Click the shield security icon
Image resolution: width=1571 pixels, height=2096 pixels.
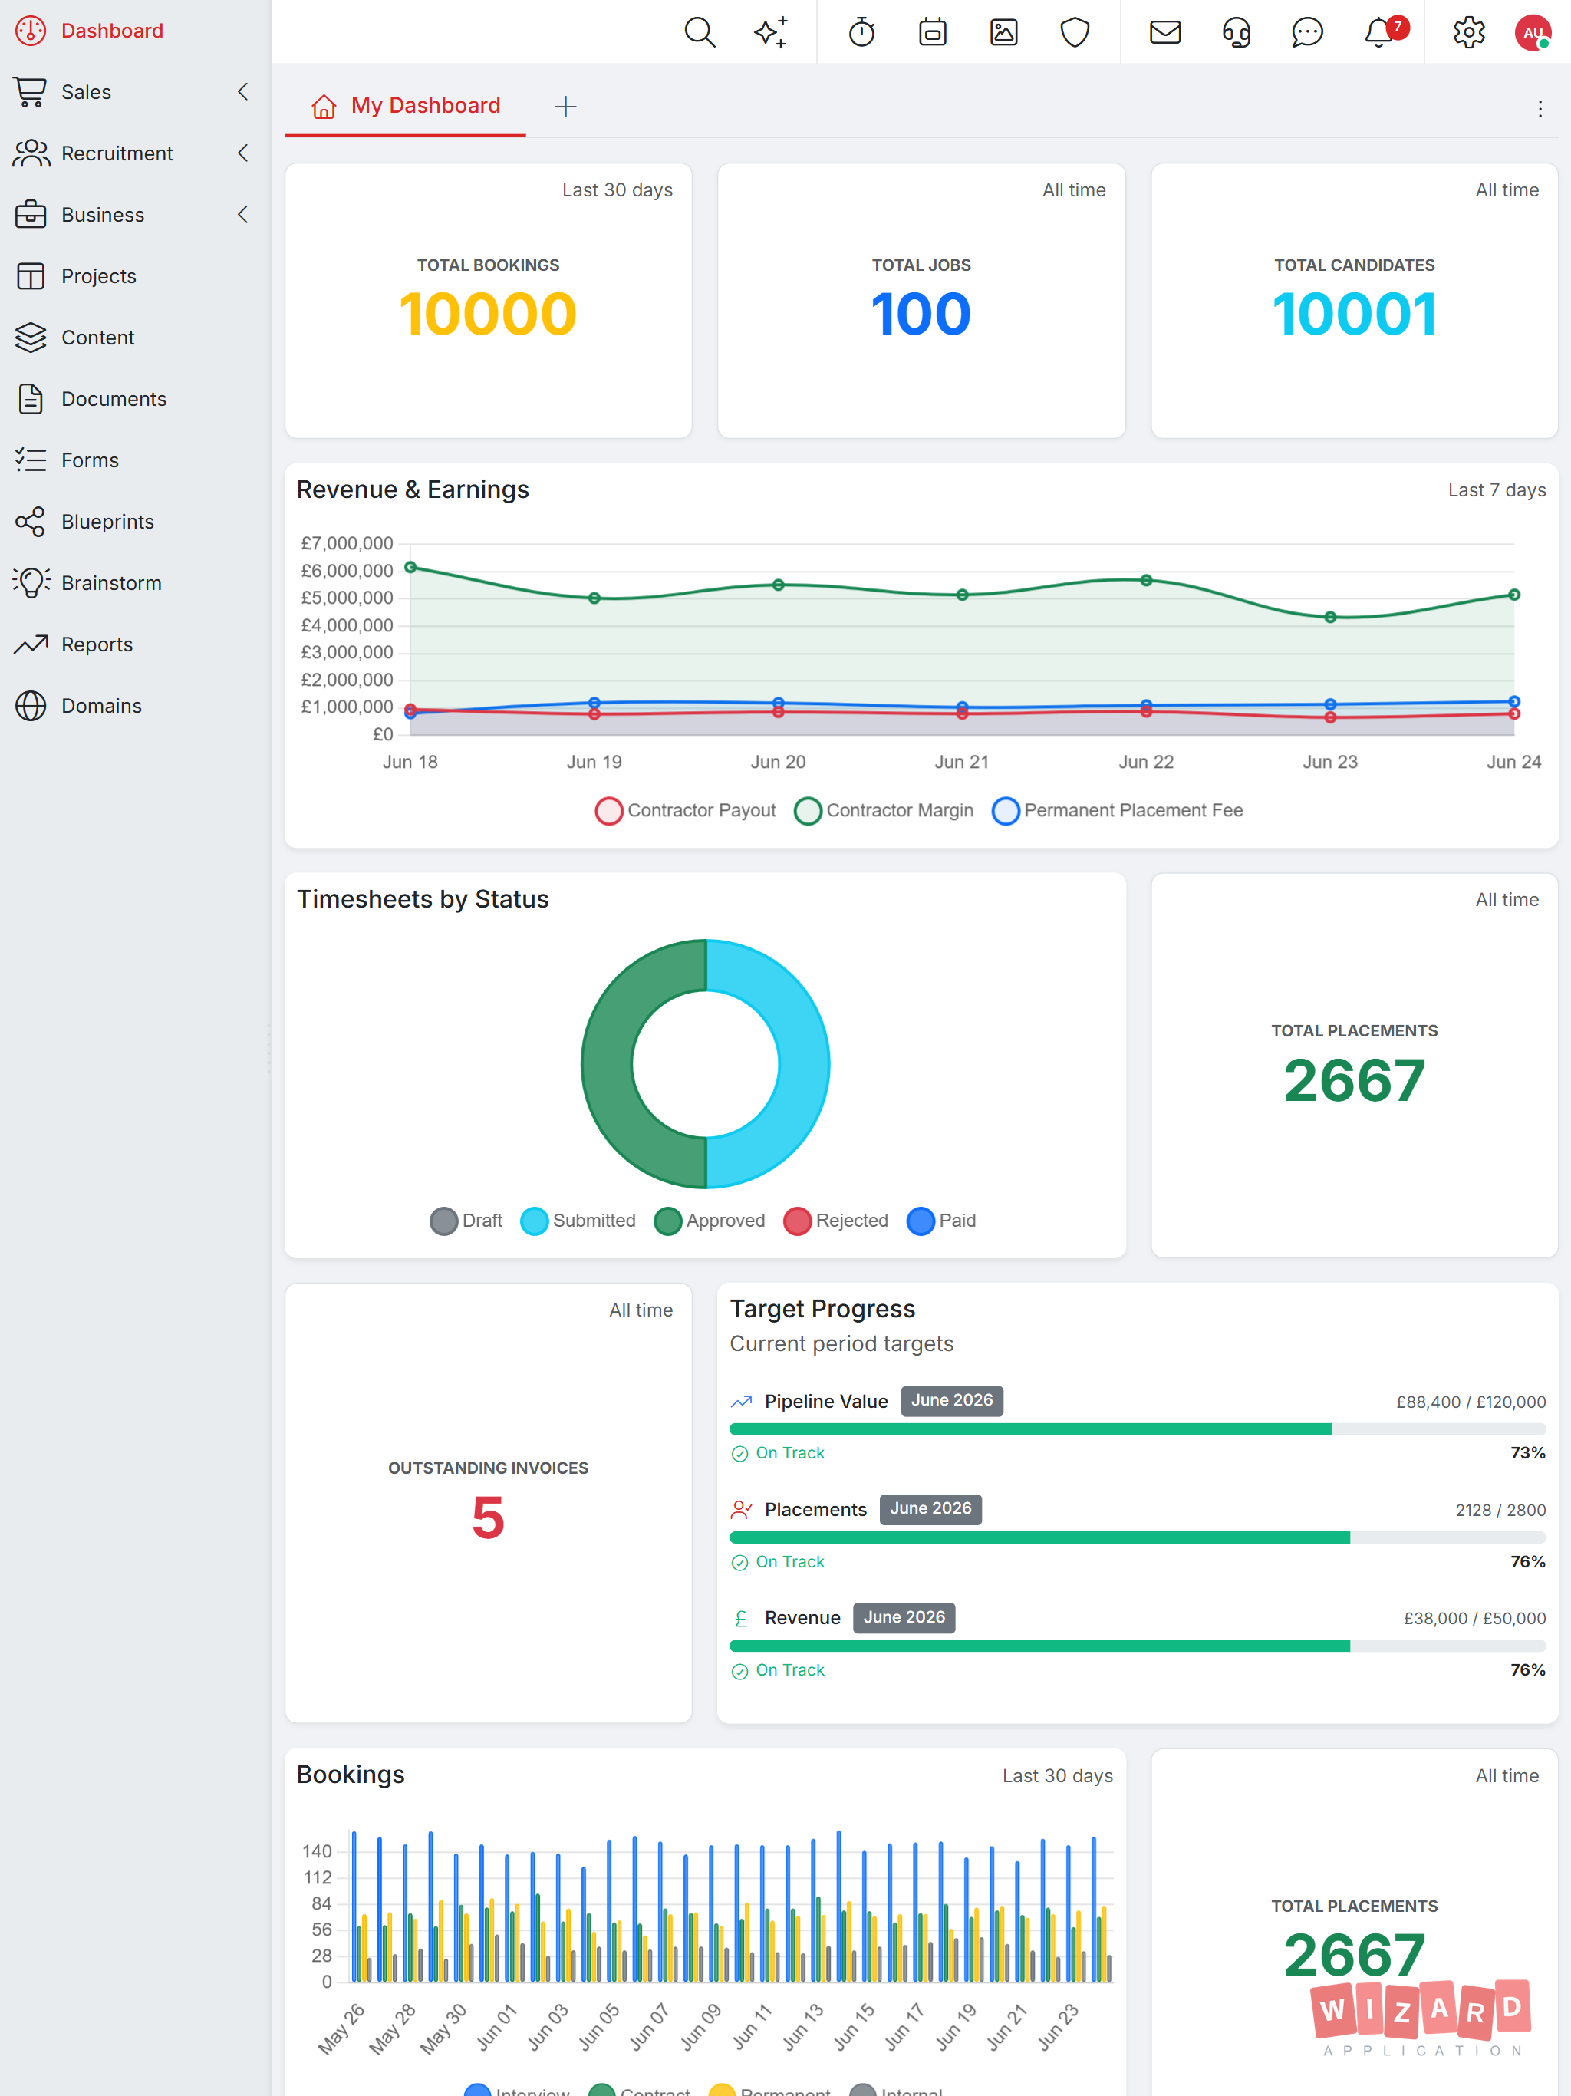[1075, 32]
